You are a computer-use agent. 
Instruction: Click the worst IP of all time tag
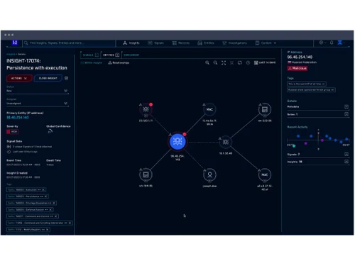307,84
